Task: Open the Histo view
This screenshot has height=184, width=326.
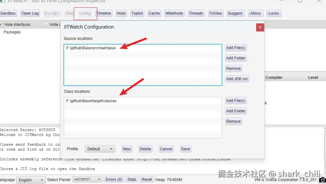Action: pos(121,13)
